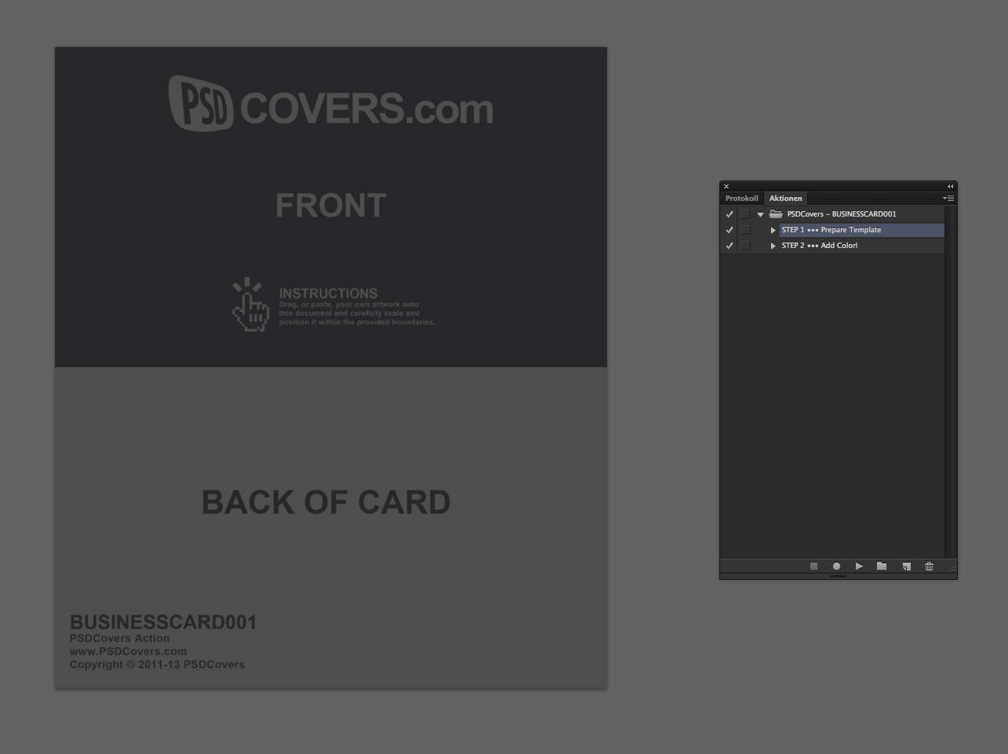Switch to the Protokoll tab
1008x754 pixels.
coord(741,199)
